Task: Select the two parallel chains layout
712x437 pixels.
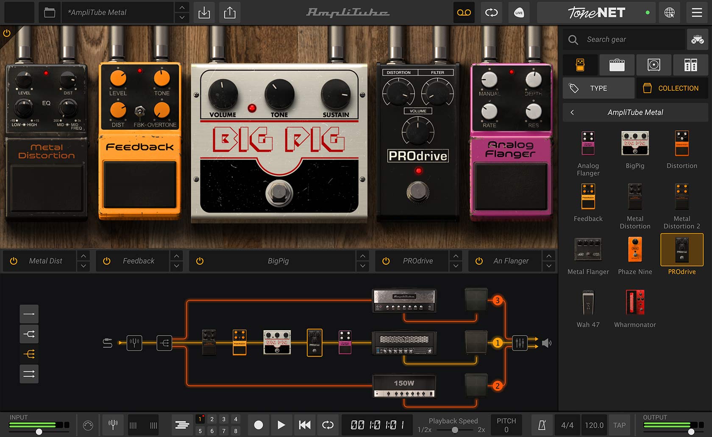Action: tap(29, 373)
